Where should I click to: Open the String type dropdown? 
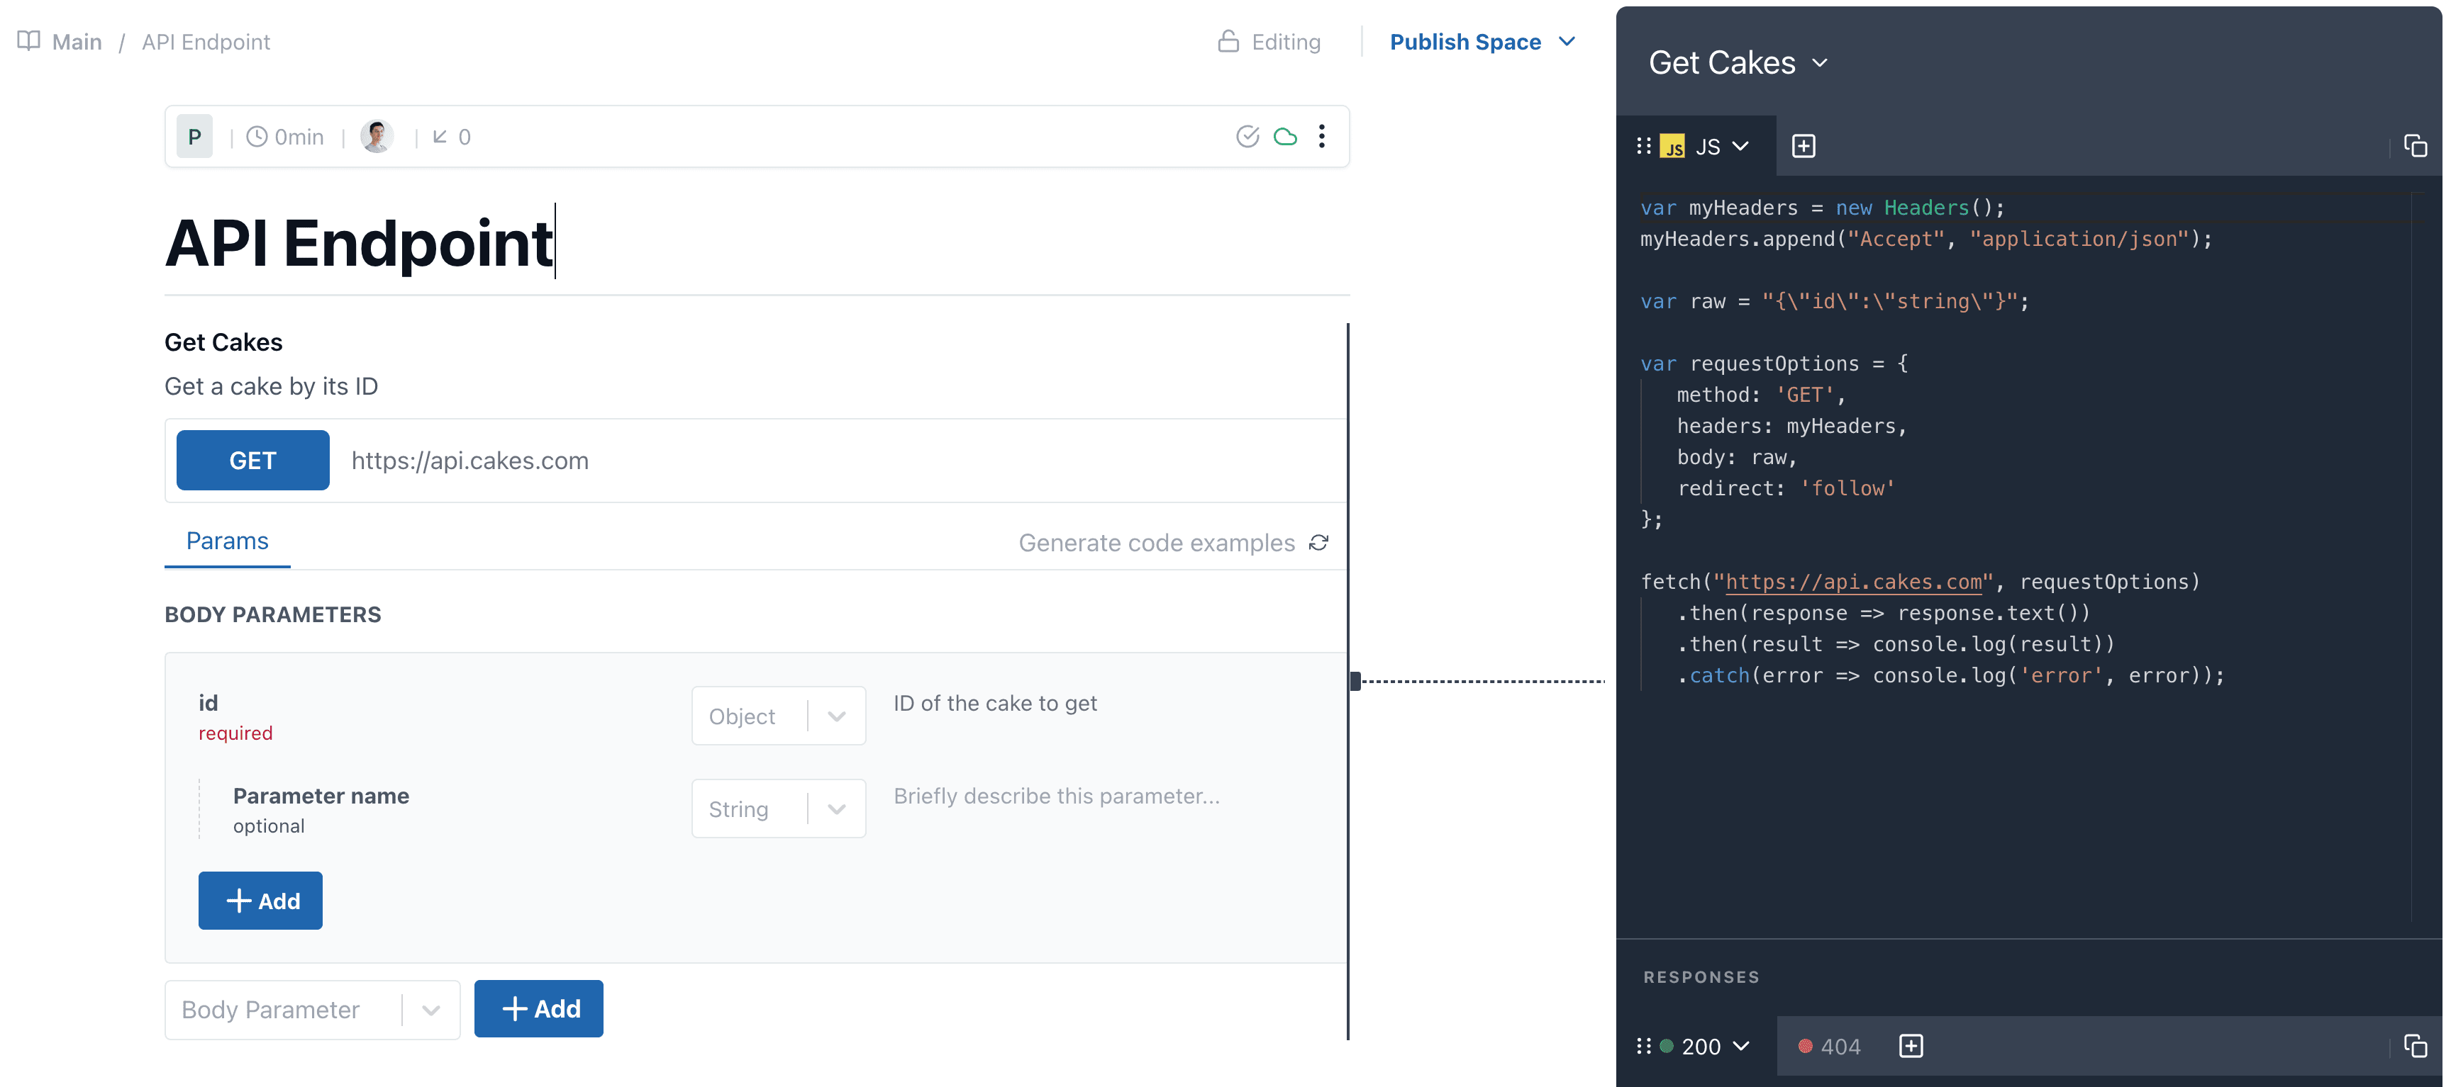[778, 809]
